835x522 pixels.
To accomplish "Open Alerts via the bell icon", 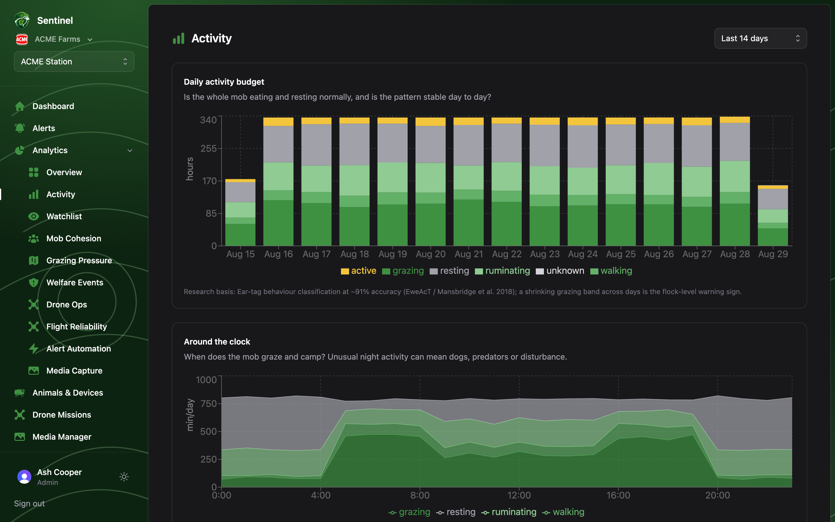I will tap(20, 128).
